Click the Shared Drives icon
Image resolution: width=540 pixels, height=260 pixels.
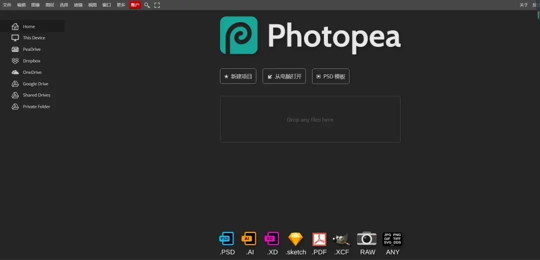[x=15, y=95]
